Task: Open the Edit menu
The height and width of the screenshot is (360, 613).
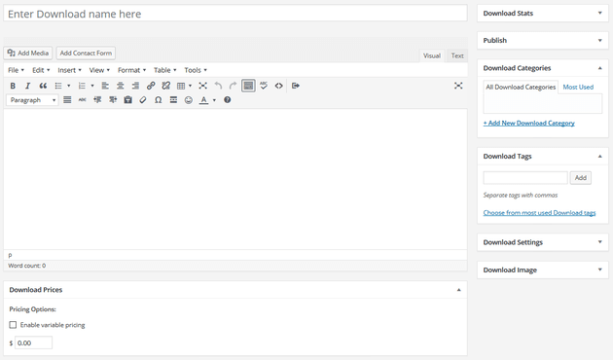Action: 41,70
